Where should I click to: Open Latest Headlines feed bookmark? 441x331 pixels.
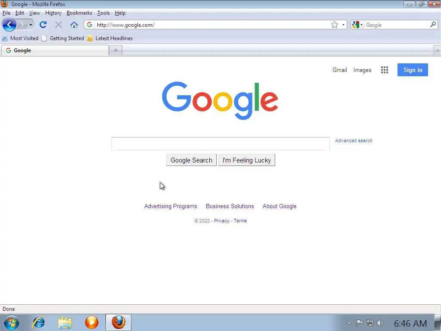click(110, 38)
